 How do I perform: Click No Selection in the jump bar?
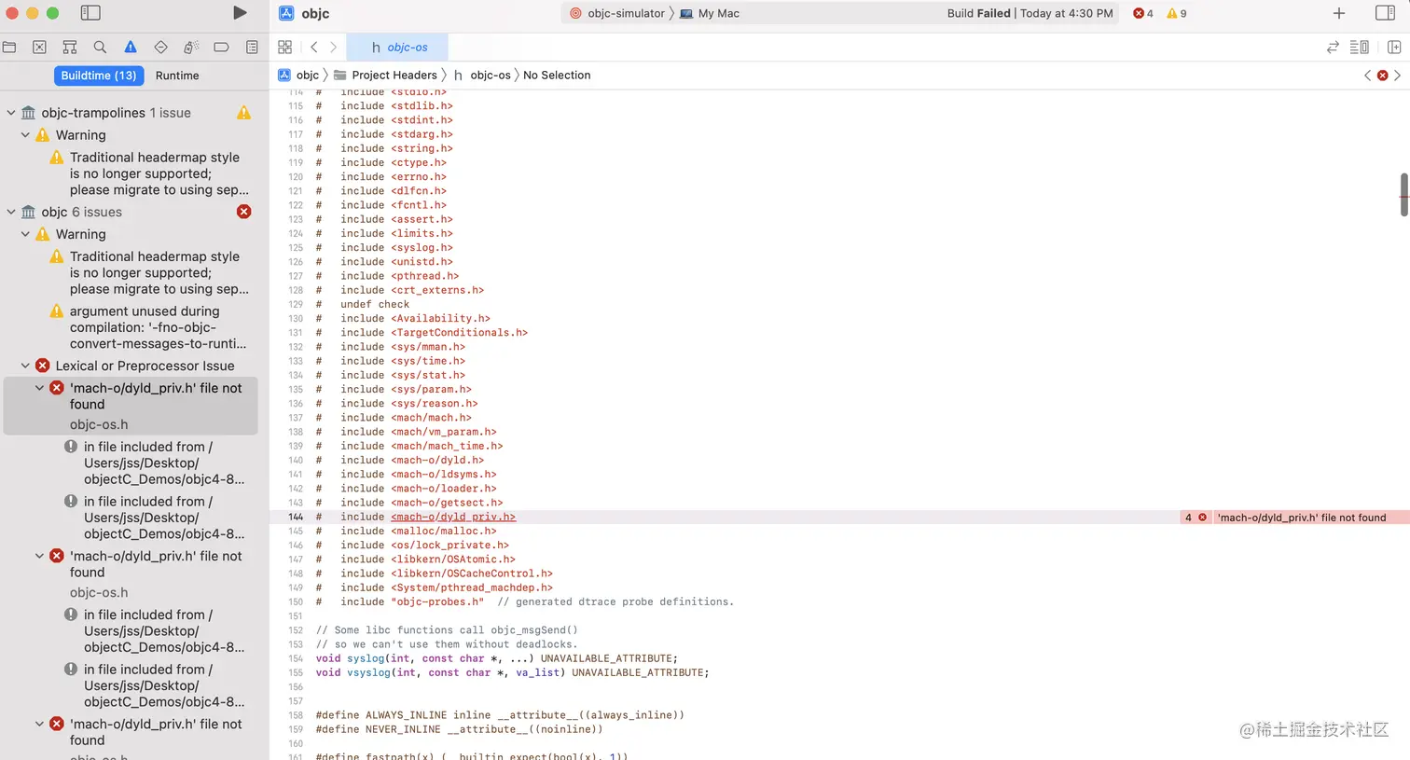(x=557, y=76)
